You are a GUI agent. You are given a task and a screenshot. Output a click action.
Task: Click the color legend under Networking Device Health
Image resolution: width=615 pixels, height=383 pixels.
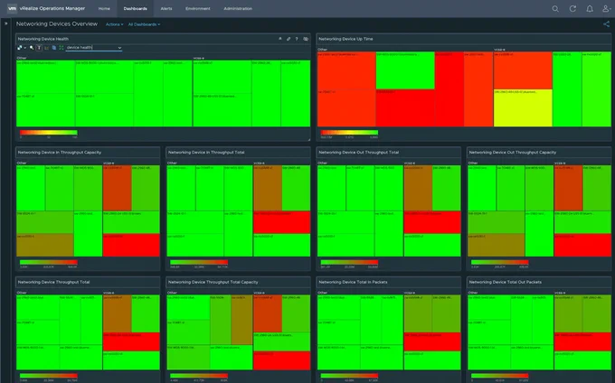click(x=49, y=133)
